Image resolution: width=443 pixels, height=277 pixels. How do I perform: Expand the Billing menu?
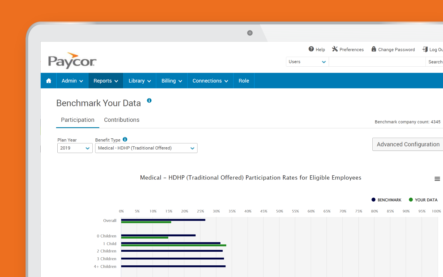tap(172, 81)
